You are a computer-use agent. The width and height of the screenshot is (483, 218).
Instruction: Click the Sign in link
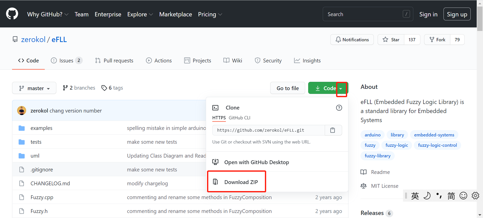tap(428, 14)
